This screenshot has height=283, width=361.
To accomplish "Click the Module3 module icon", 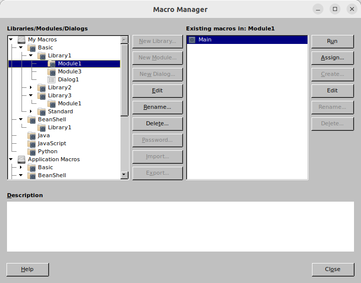I will pyautogui.click(x=51, y=71).
